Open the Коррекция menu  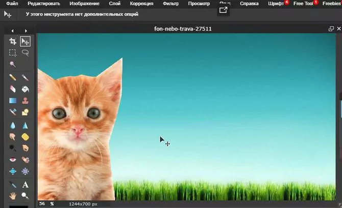pos(141,4)
